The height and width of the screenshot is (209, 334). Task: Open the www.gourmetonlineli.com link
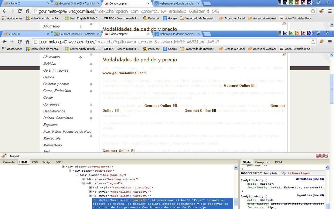pyautogui.click(x=124, y=73)
